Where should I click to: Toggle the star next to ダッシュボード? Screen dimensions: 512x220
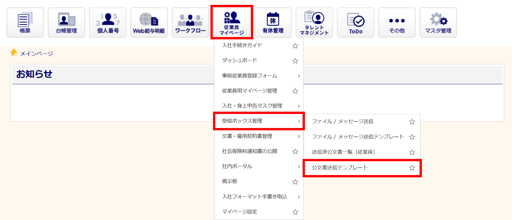pyautogui.click(x=295, y=61)
